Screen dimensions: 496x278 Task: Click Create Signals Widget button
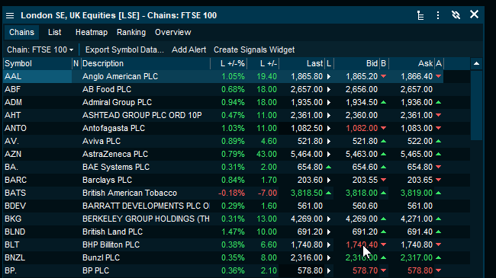point(254,50)
